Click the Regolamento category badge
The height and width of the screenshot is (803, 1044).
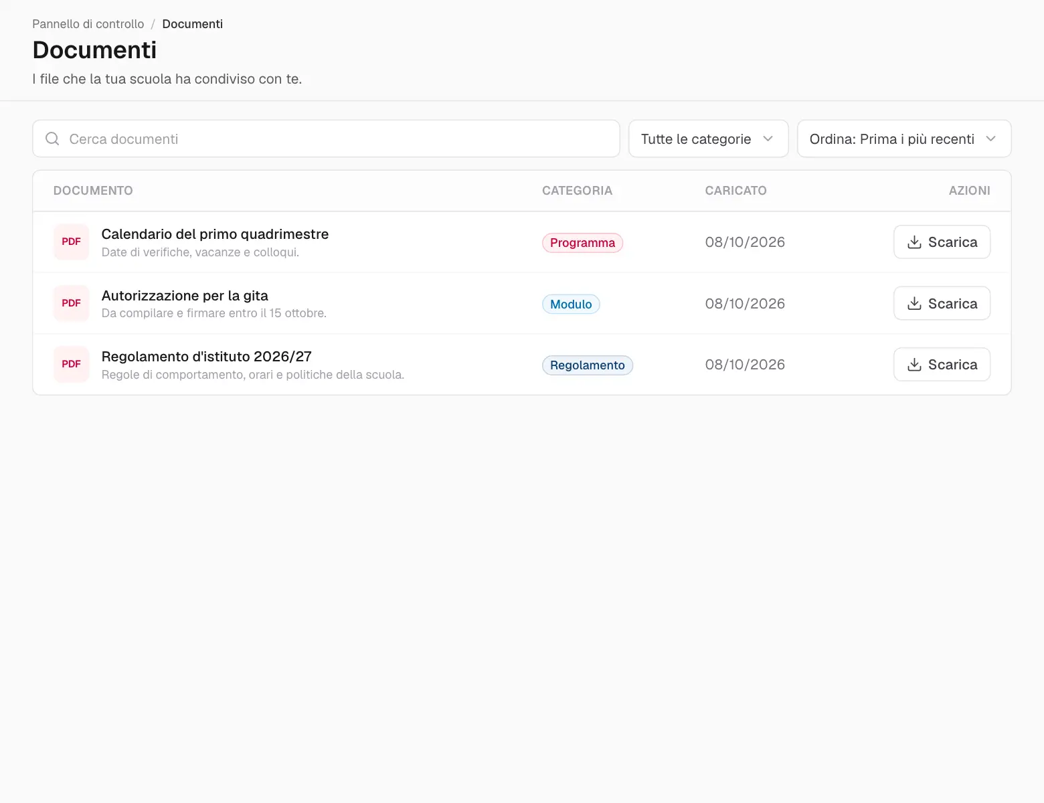pyautogui.click(x=587, y=365)
